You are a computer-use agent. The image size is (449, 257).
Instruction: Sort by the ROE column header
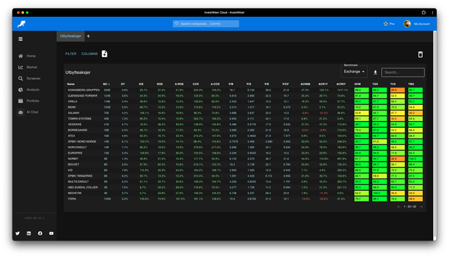click(x=160, y=84)
